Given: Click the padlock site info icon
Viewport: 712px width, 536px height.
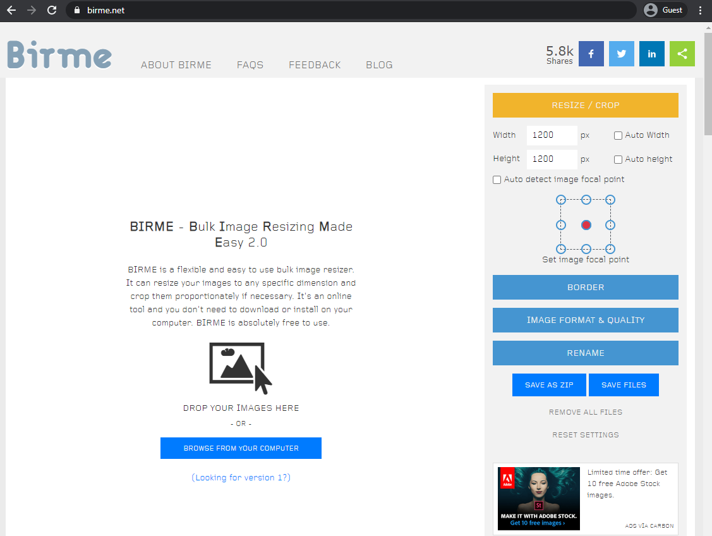Looking at the screenshot, I should point(76,10).
